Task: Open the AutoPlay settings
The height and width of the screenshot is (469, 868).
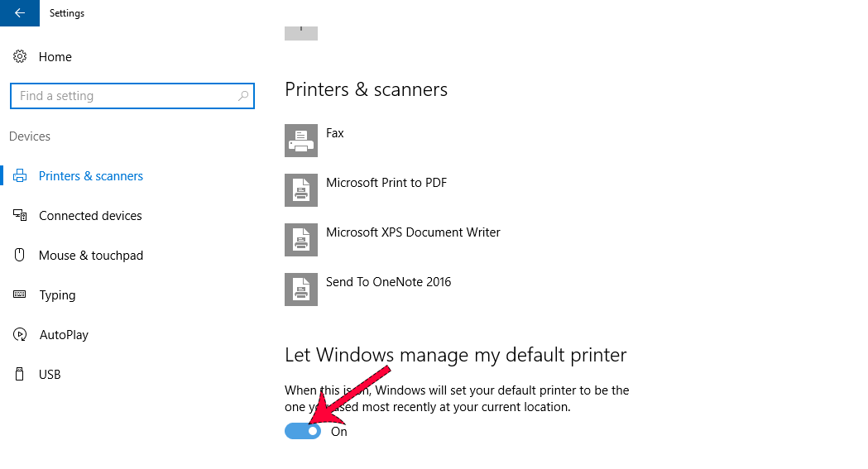Action: click(64, 335)
